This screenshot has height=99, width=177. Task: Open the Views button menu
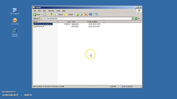pos(96,15)
